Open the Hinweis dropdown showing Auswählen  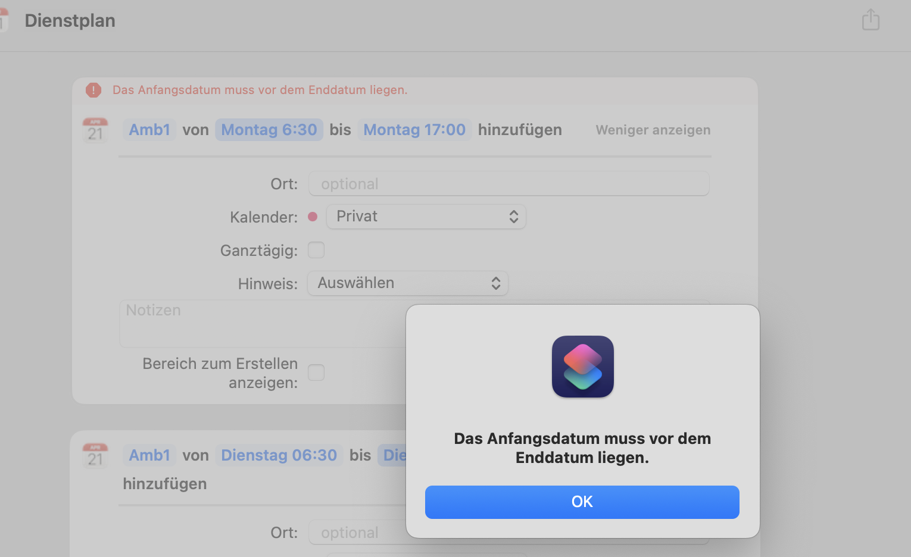(x=408, y=283)
